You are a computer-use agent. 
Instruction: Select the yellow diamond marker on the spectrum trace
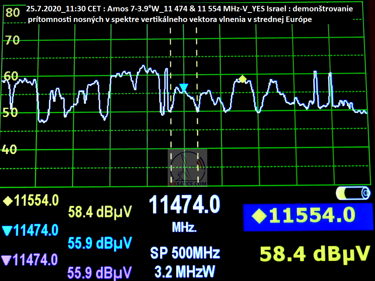[242, 79]
